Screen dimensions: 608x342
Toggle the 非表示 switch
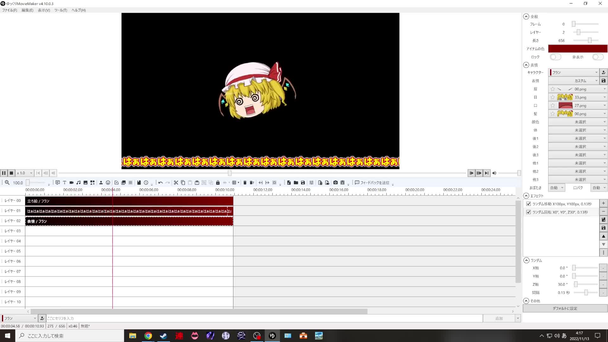tap(598, 57)
